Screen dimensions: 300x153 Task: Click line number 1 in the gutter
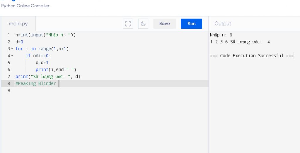click(x=9, y=35)
